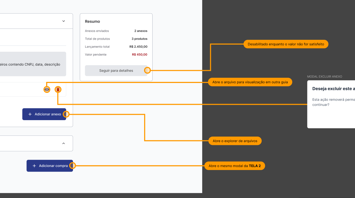Image resolution: width=355 pixels, height=198 pixels.
Task: Select the 'Abre o arquivo para visualização' annotation
Action: pyautogui.click(x=250, y=82)
